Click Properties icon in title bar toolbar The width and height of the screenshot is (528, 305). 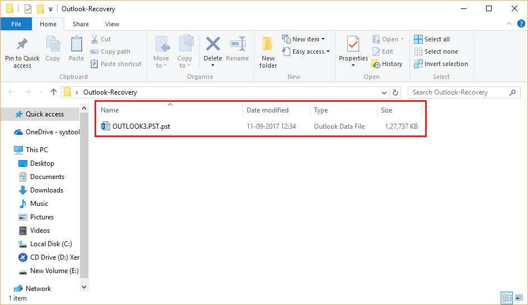click(x=28, y=9)
